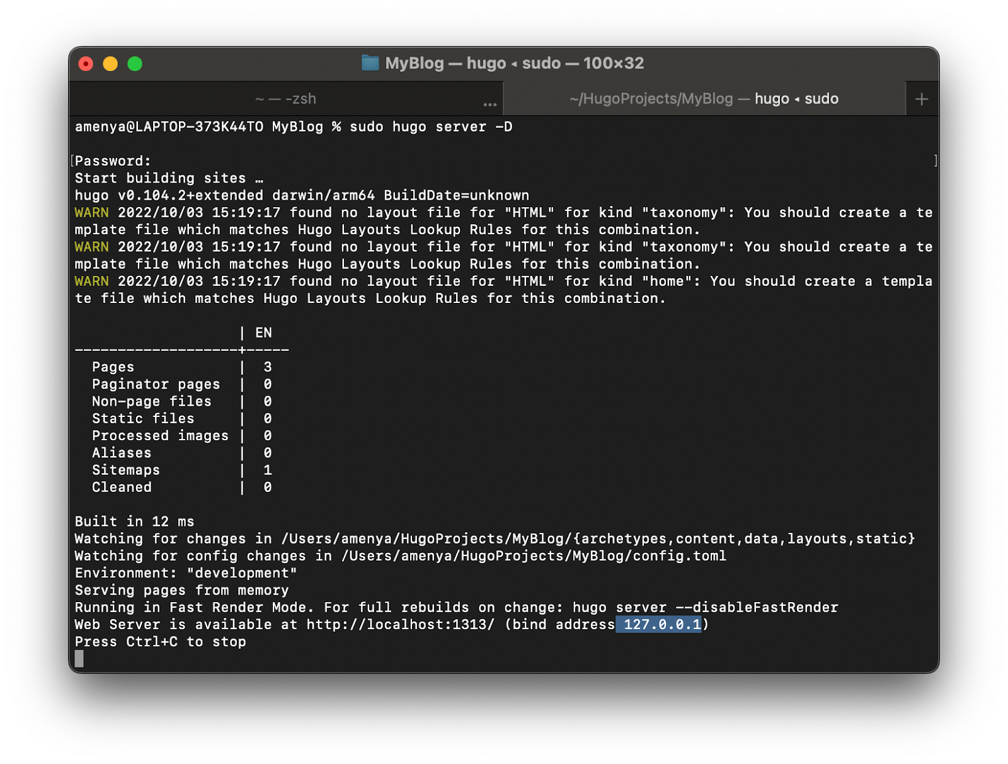1008x764 pixels.
Task: Click the command 'sudo hugo server -D'
Action: tap(431, 127)
